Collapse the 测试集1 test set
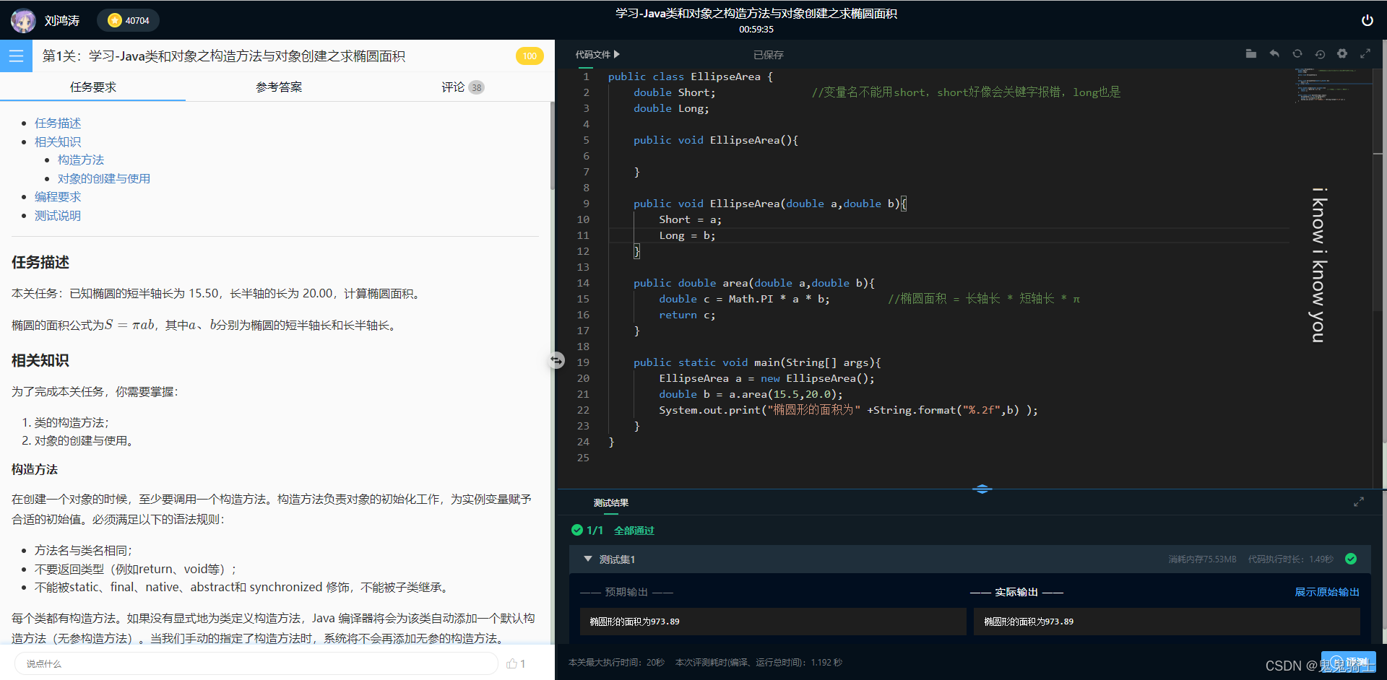This screenshot has width=1387, height=680. pos(588,559)
